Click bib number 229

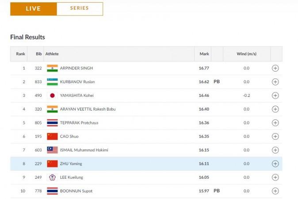[38, 164]
